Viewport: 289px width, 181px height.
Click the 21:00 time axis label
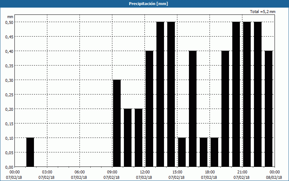(242, 172)
